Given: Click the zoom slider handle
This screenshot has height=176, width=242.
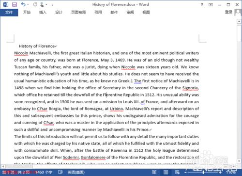Looking at the screenshot, I should (x=203, y=172).
